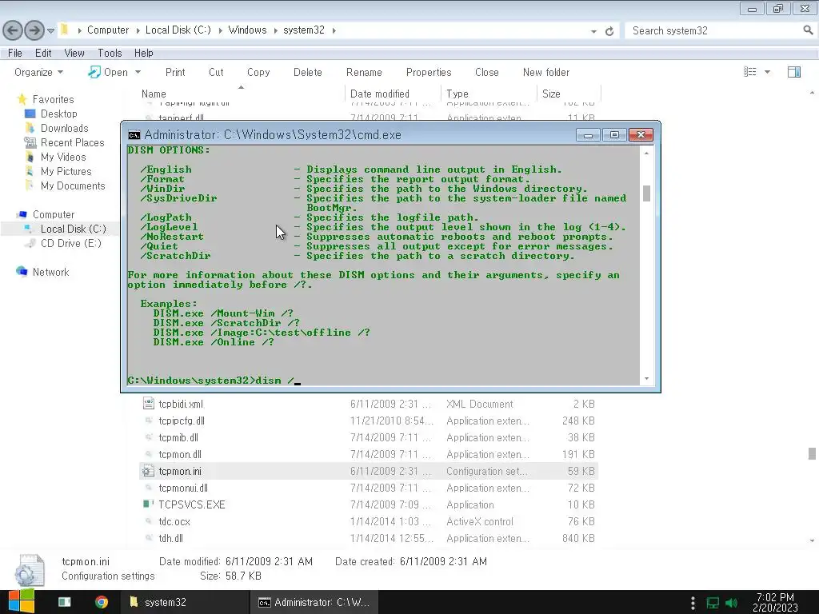Select the tcpipcfg.dll file
Image resolution: width=819 pixels, height=614 pixels.
[x=182, y=421]
